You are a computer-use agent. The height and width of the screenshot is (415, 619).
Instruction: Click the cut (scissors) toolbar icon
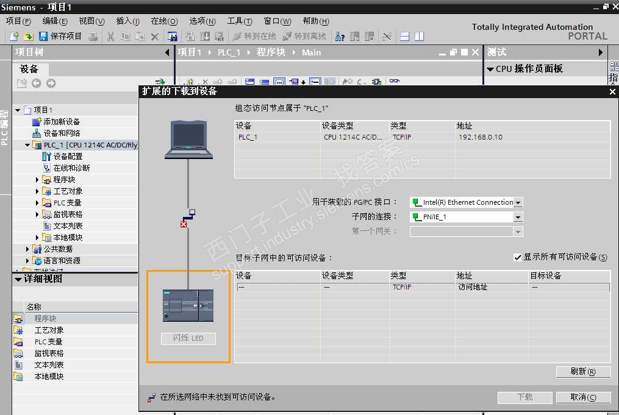(x=111, y=37)
